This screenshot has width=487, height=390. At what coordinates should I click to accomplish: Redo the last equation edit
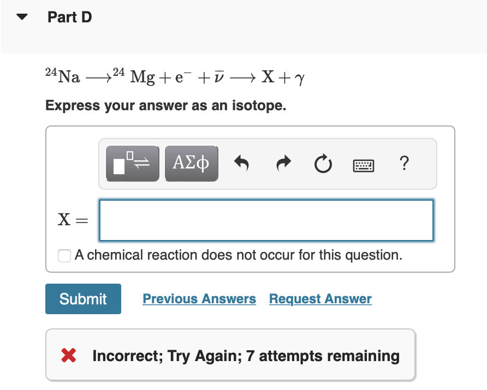283,163
